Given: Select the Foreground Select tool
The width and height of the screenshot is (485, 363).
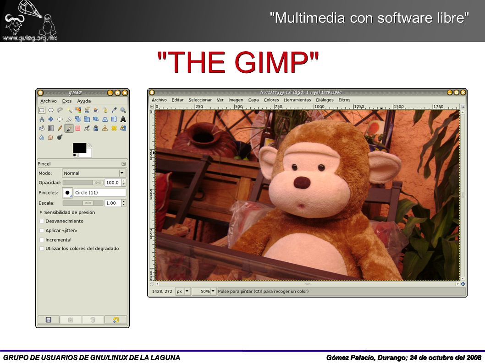Looking at the screenshot, I should pos(96,110).
